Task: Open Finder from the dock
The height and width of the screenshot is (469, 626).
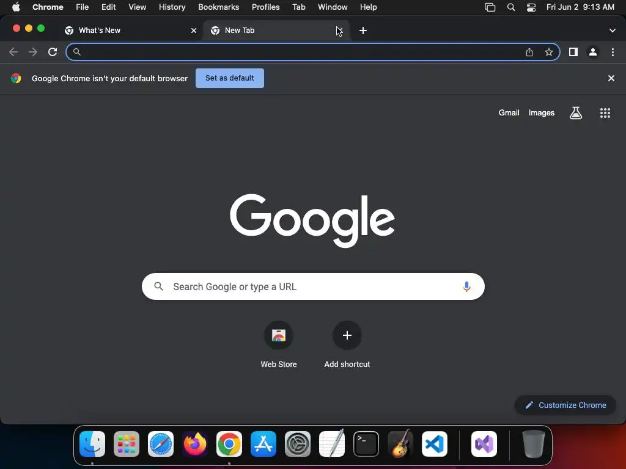Action: point(92,444)
